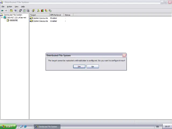Click the tree icon with red X in toolbar
The width and height of the screenshot is (172, 129).
[x=46, y=11]
